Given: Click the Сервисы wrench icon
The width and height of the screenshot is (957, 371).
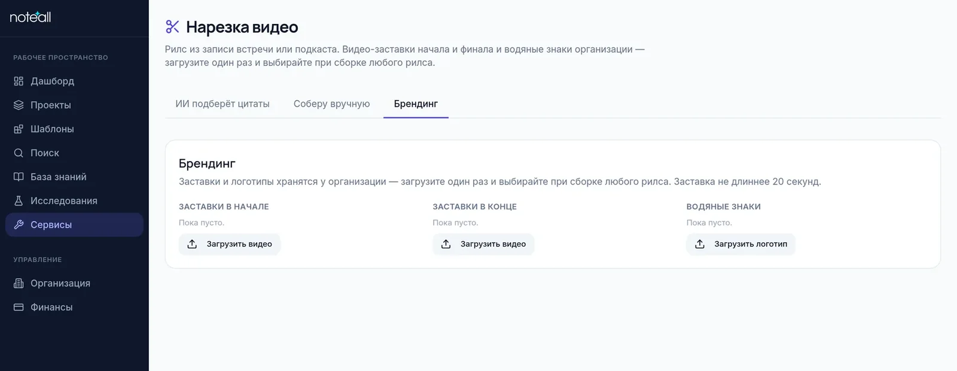Looking at the screenshot, I should [x=19, y=224].
